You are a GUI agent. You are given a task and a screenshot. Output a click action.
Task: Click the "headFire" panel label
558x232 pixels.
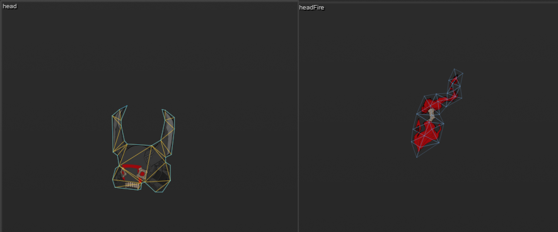311,8
